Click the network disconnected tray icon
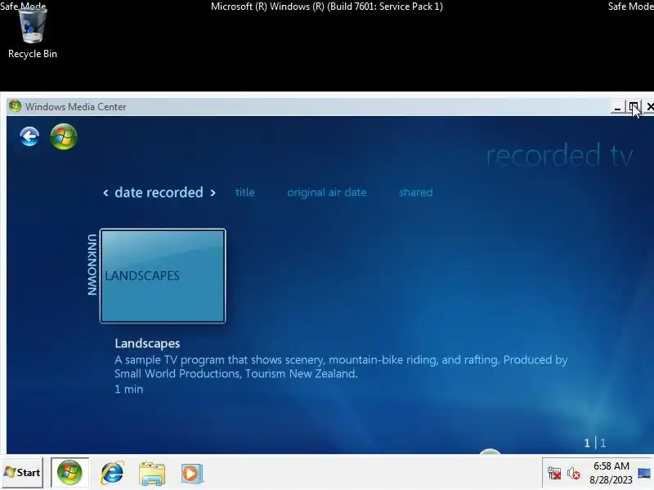 click(x=554, y=474)
